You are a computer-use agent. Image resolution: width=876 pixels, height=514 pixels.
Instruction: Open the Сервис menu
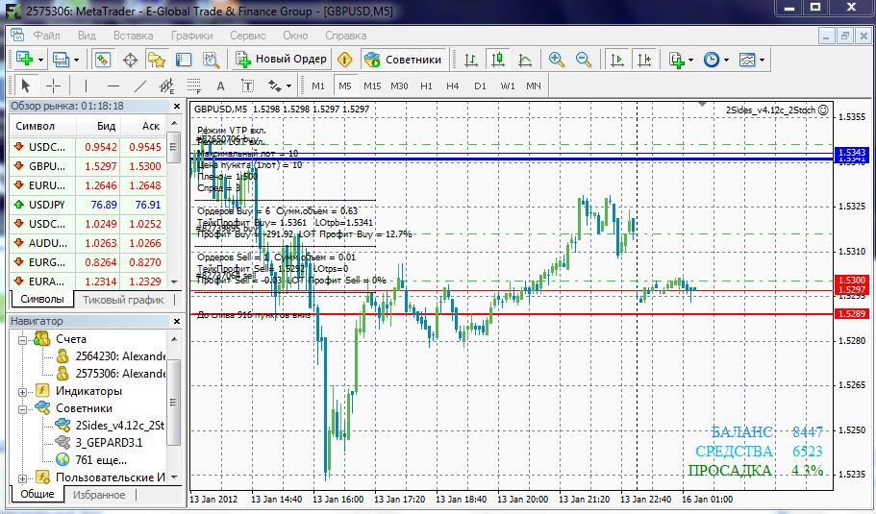click(x=248, y=36)
